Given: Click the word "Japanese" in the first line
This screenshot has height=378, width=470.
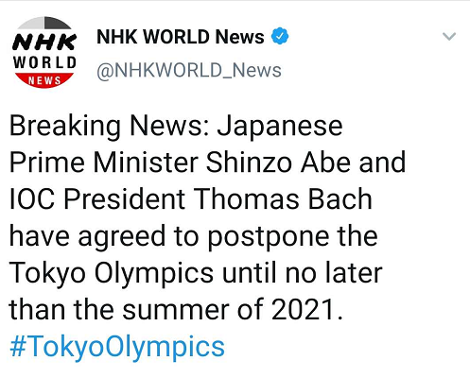Looking at the screenshot, I should pos(280,127).
